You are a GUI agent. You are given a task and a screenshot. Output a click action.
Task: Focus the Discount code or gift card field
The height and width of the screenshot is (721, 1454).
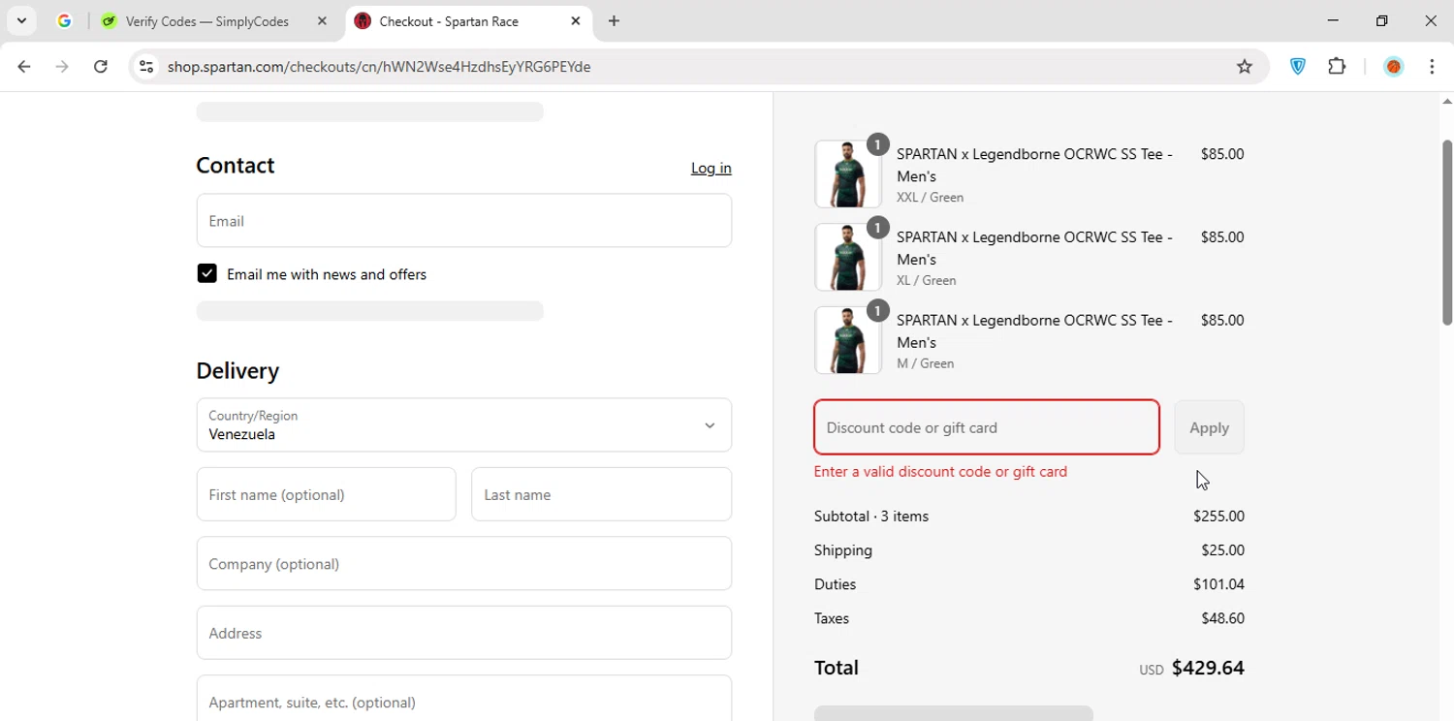[x=986, y=427]
